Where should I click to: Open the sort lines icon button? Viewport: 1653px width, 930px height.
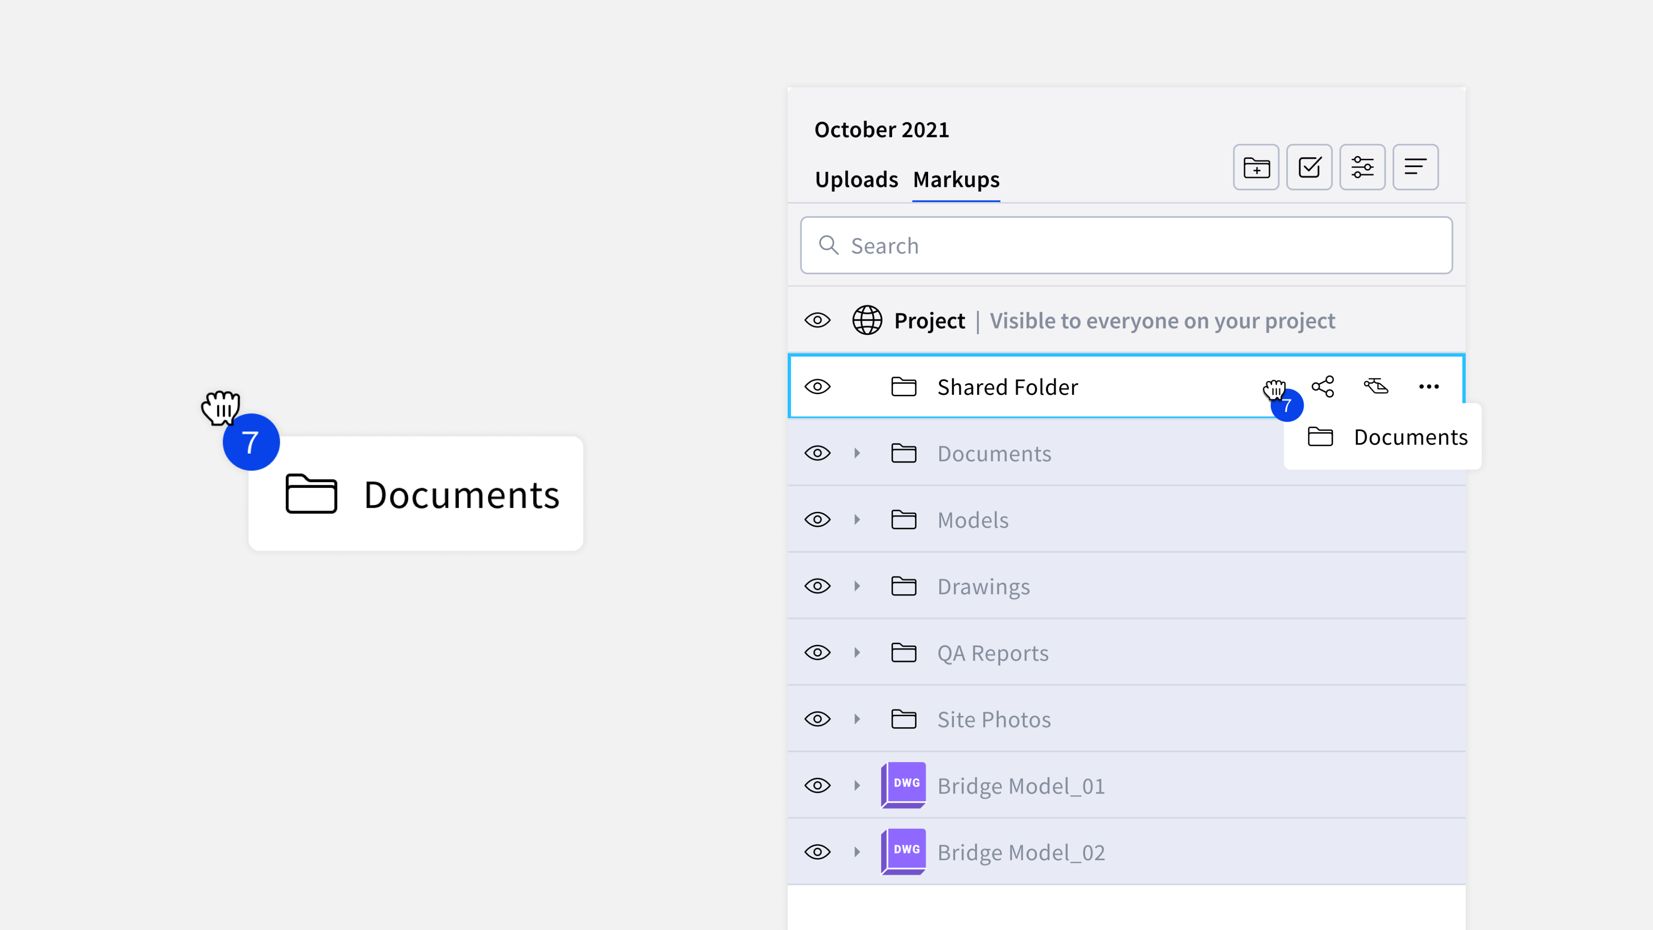point(1415,167)
